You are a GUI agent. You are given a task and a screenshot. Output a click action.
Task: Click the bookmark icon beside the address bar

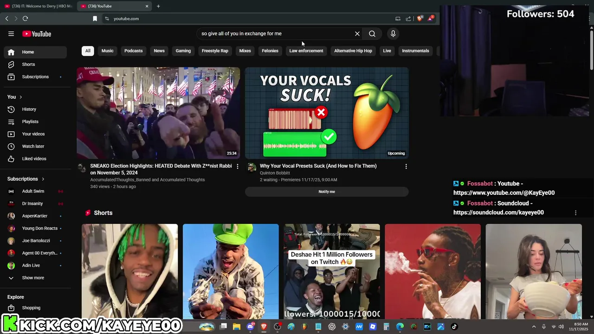(x=95, y=19)
